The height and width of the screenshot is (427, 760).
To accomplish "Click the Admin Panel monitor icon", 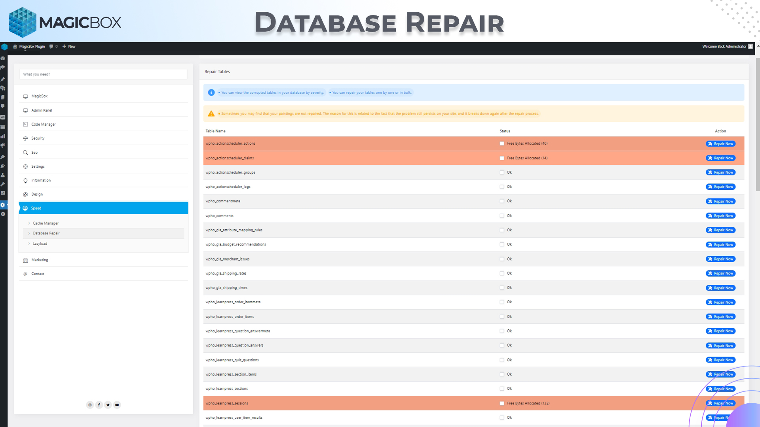I will (25, 111).
